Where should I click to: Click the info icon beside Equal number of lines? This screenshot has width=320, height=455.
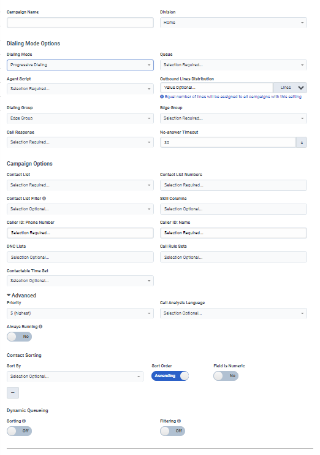click(162, 97)
